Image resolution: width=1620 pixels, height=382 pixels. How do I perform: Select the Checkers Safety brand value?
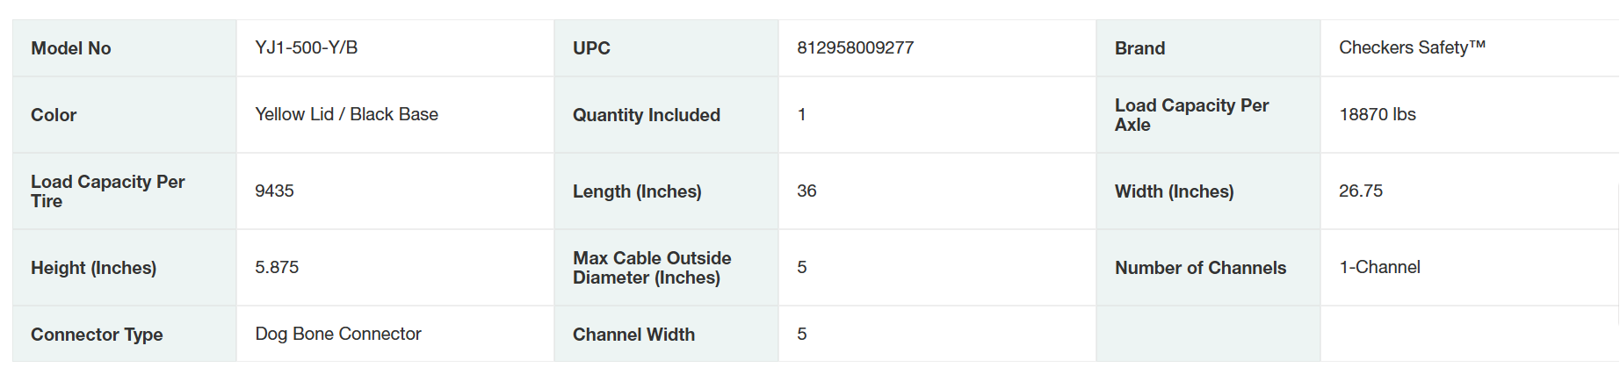click(x=1411, y=47)
